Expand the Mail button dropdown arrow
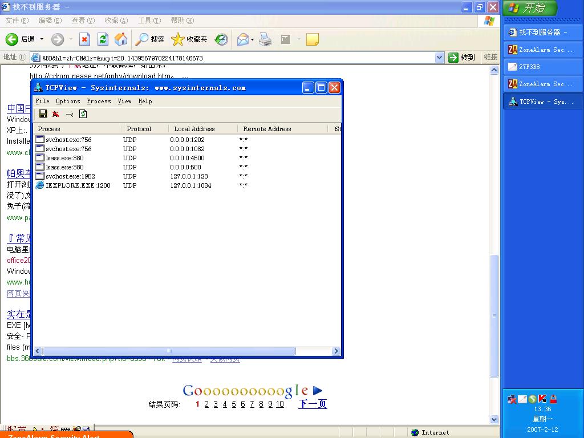This screenshot has width=584, height=438. (x=253, y=39)
